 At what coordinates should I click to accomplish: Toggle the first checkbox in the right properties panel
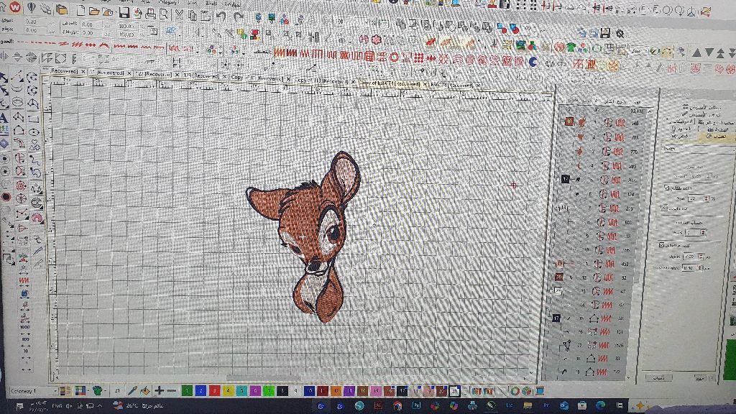[x=668, y=188]
